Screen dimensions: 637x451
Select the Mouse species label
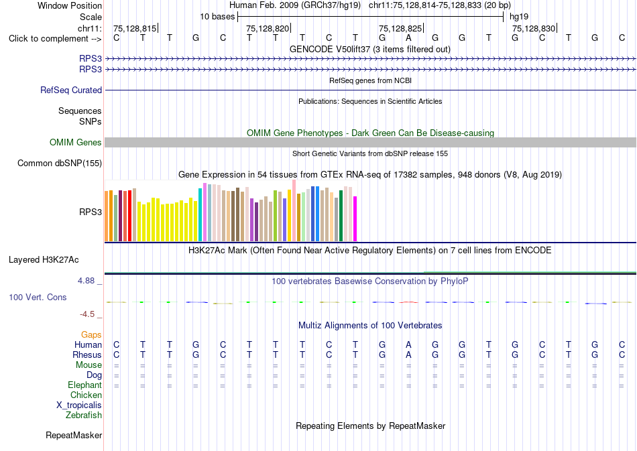[89, 365]
